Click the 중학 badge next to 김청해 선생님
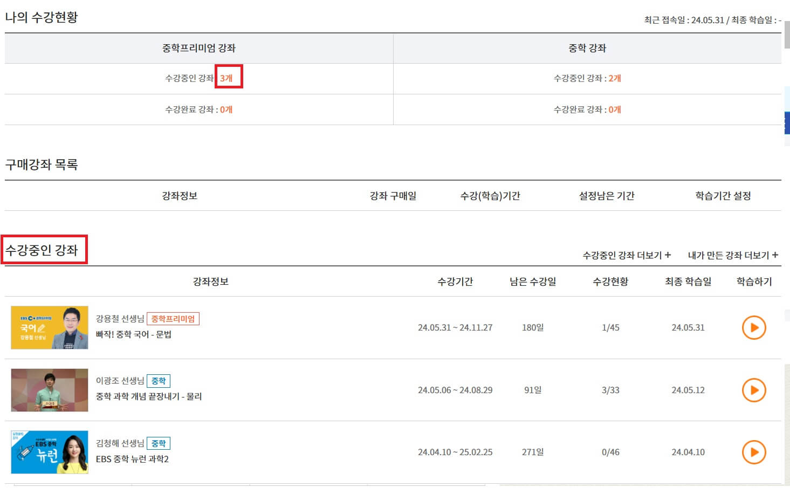Image resolution: width=790 pixels, height=494 pixels. (159, 443)
